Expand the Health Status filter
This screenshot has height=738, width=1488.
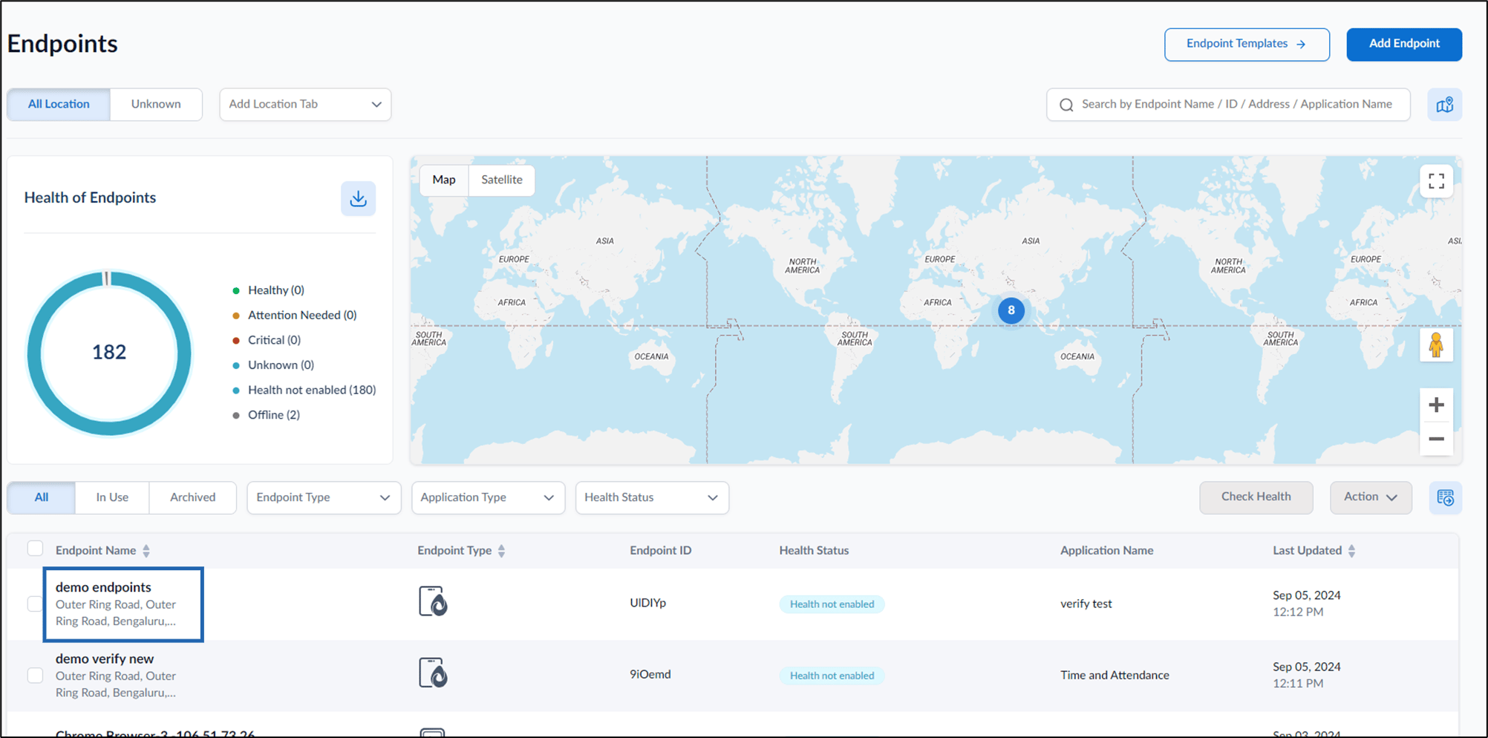tap(652, 497)
